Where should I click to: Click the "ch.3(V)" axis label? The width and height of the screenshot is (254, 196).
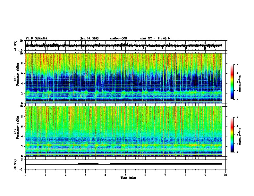pyautogui.click(x=15, y=164)
